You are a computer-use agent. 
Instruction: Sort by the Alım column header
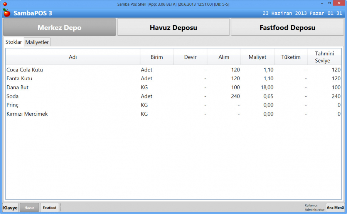point(224,57)
